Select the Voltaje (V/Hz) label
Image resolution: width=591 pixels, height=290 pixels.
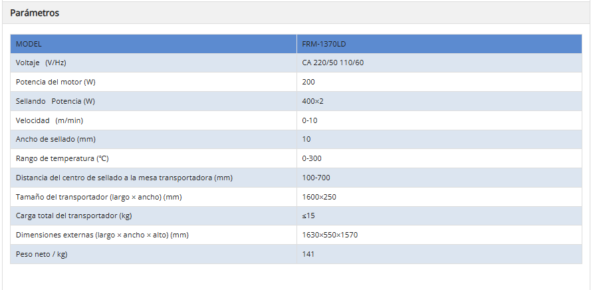point(41,63)
